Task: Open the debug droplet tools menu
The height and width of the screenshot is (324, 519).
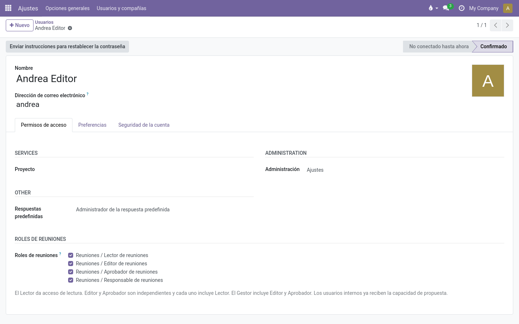Action: pyautogui.click(x=433, y=8)
